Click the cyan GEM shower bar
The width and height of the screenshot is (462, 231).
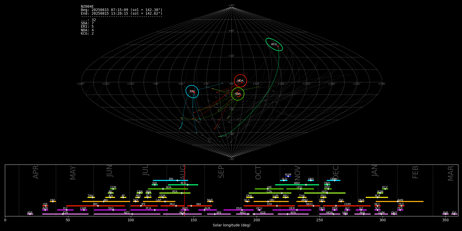point(333,180)
